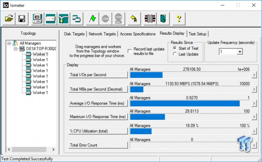The height and width of the screenshot is (162, 262).
Task: Click % CPU Utilization (total) button
Action: 98,131
